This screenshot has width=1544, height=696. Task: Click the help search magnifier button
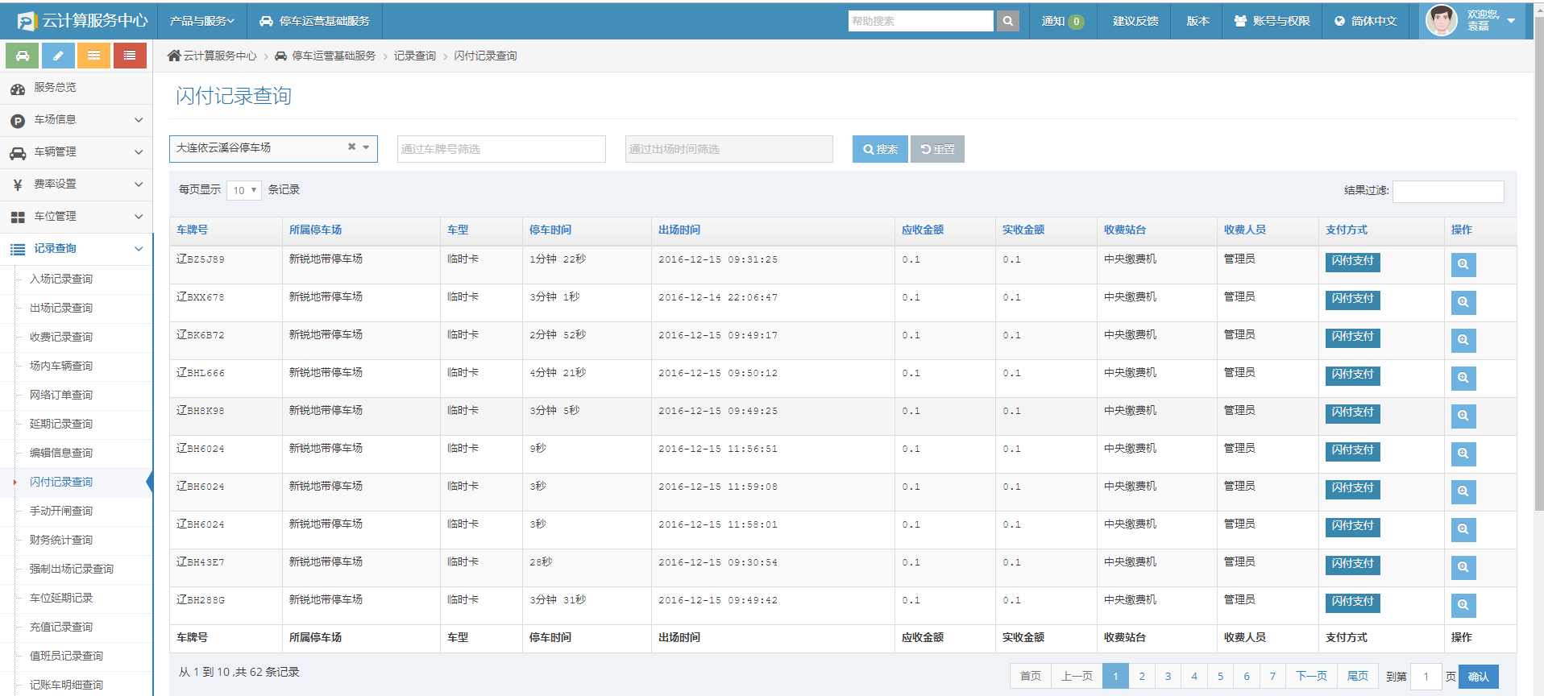coord(1007,21)
